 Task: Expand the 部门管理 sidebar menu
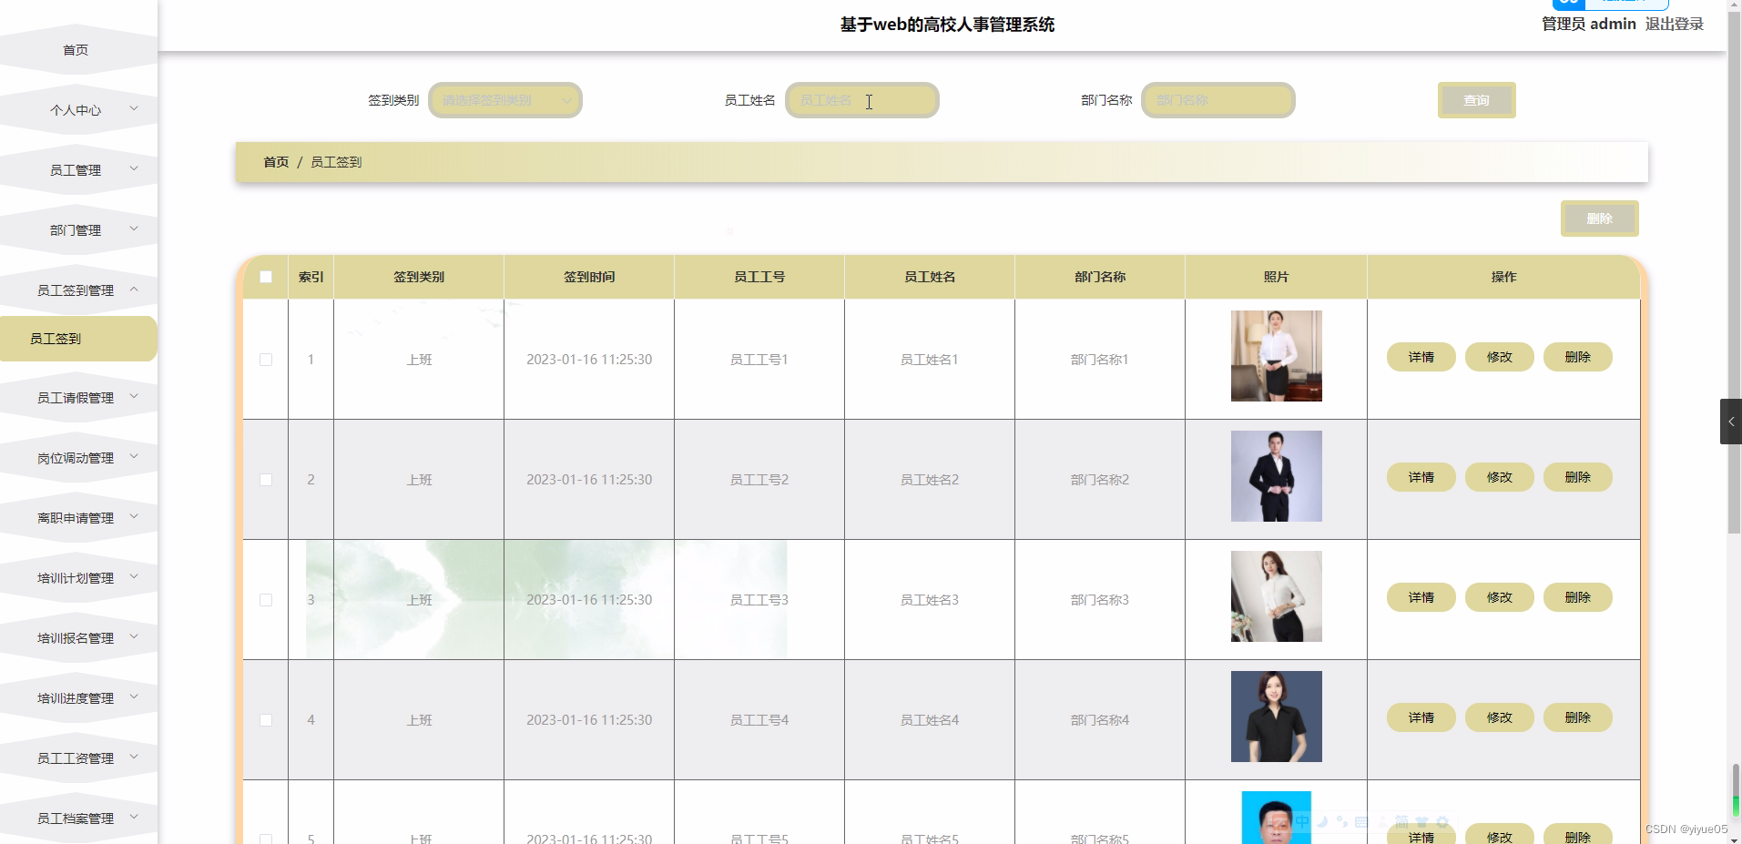(76, 230)
